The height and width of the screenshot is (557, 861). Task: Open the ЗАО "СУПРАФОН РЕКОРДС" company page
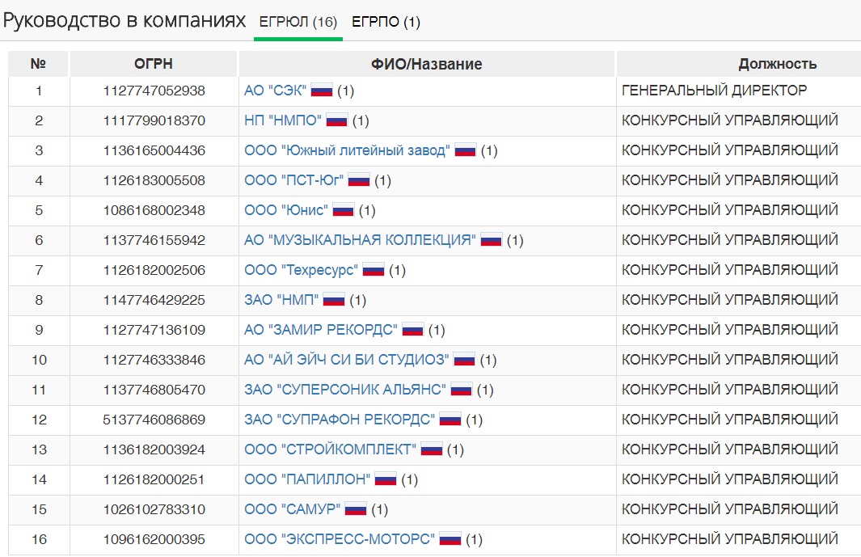[340, 420]
